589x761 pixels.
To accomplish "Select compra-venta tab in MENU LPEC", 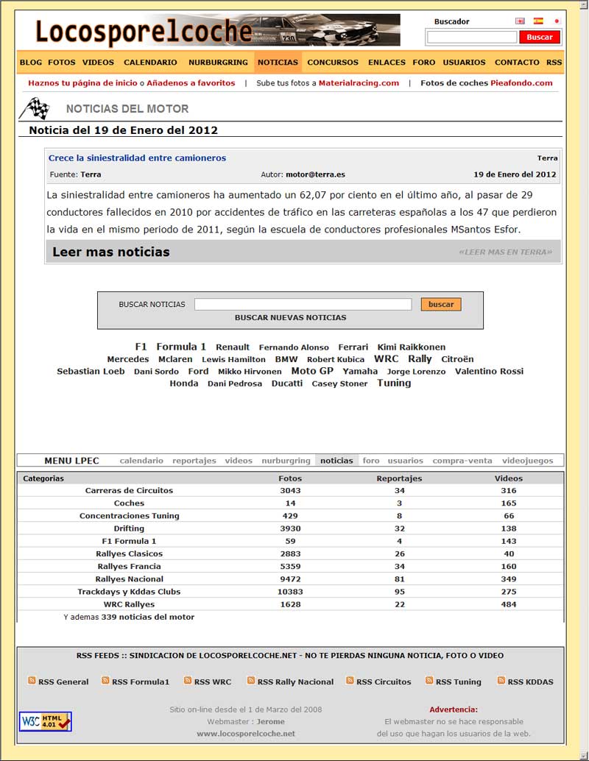I will pos(462,461).
